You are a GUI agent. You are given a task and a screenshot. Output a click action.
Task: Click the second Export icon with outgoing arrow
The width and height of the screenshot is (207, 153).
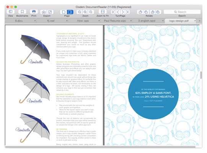pos(50,12)
